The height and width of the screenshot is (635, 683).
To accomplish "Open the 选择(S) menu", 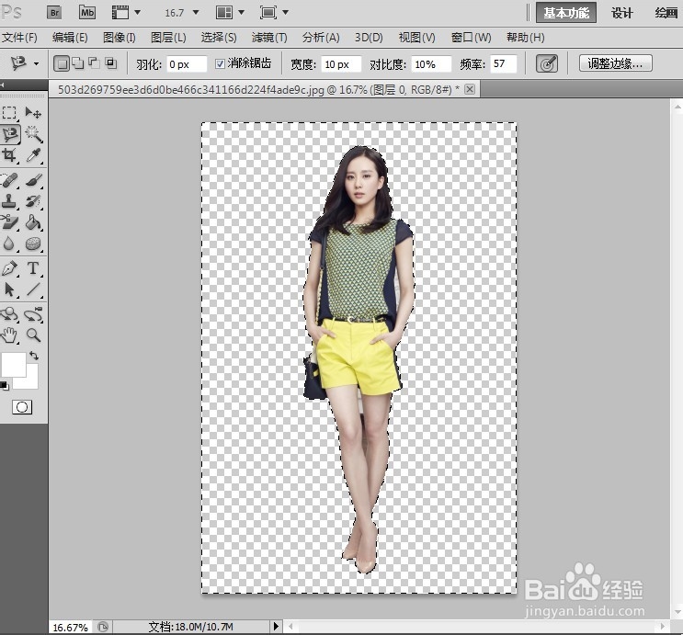I will [x=219, y=38].
